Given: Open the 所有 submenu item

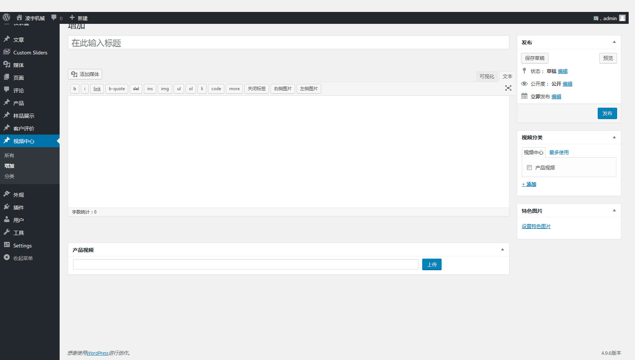Looking at the screenshot, I should (x=9, y=155).
